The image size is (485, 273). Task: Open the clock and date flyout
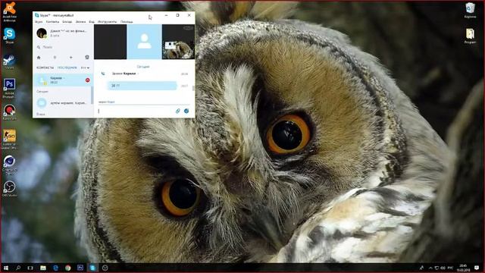point(463,268)
